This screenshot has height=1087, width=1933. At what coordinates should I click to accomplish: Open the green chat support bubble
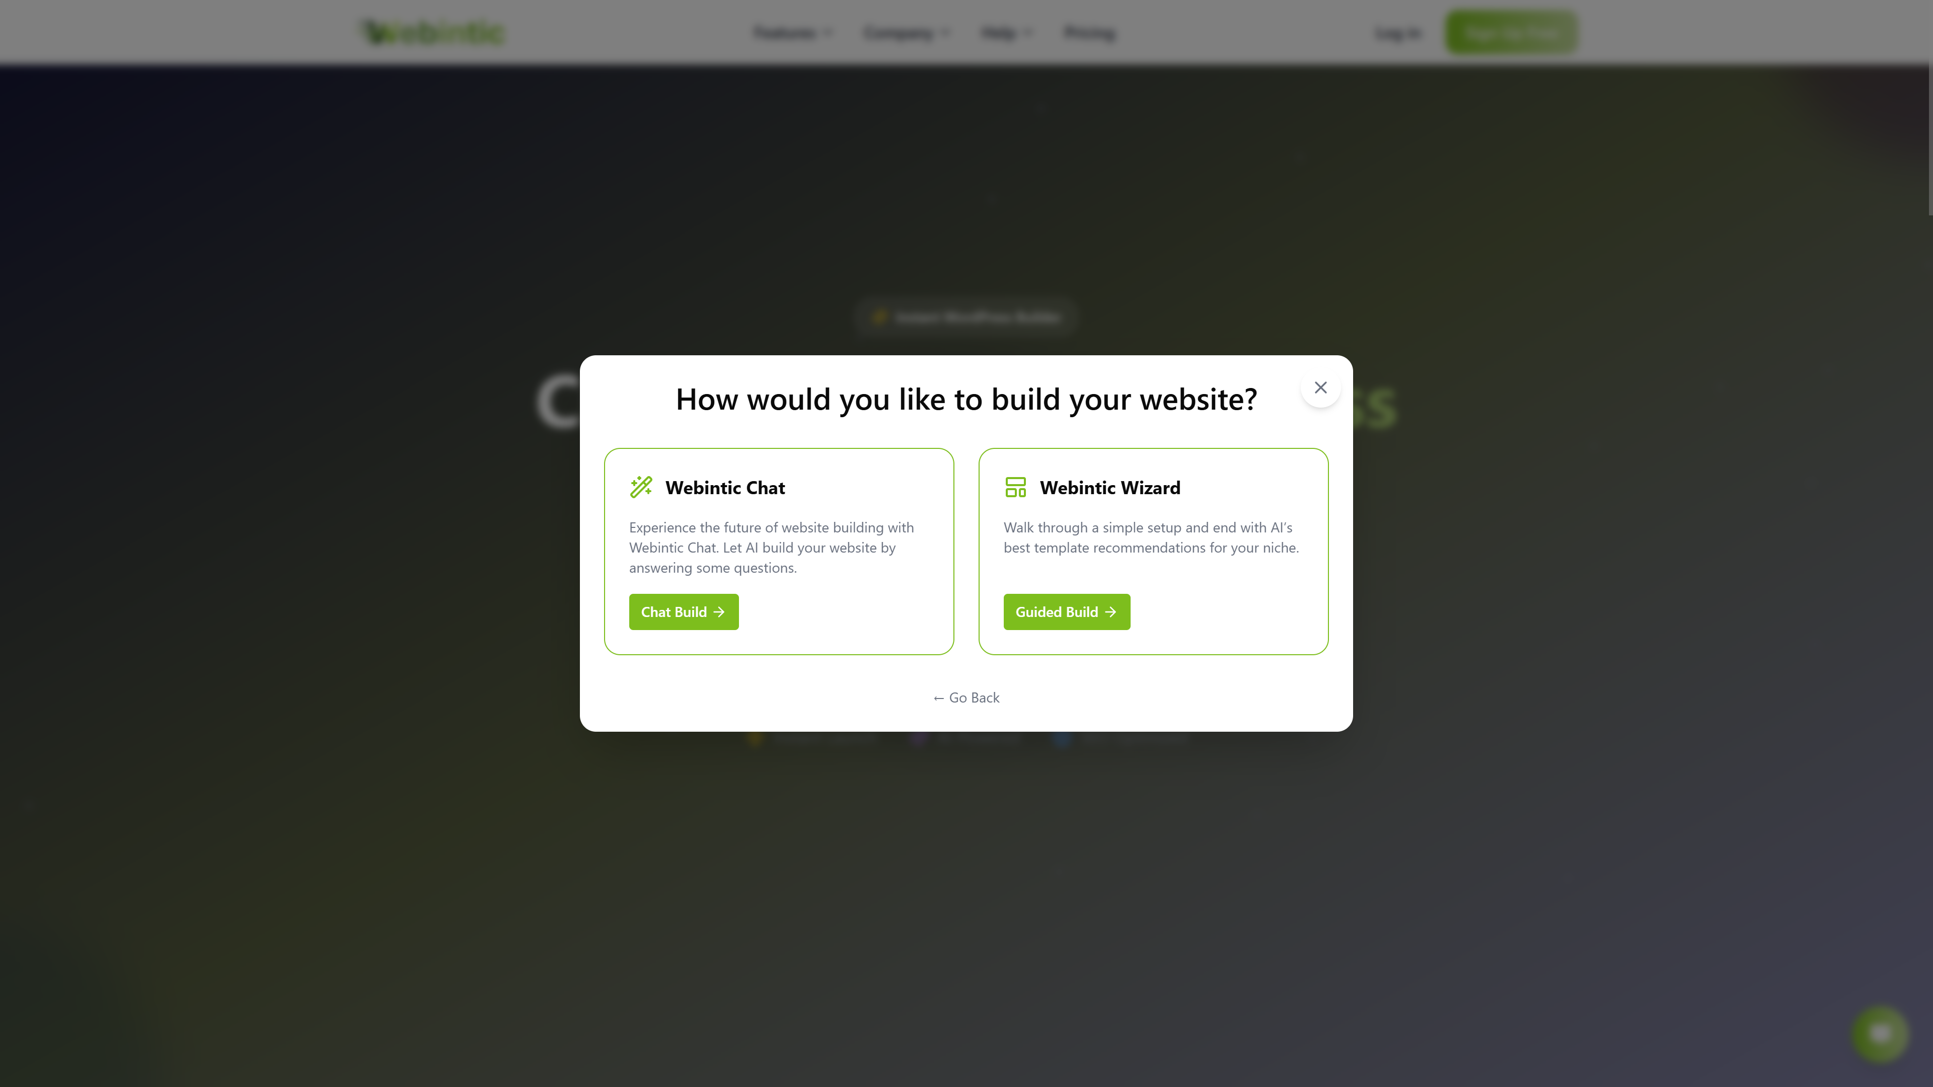click(1880, 1035)
